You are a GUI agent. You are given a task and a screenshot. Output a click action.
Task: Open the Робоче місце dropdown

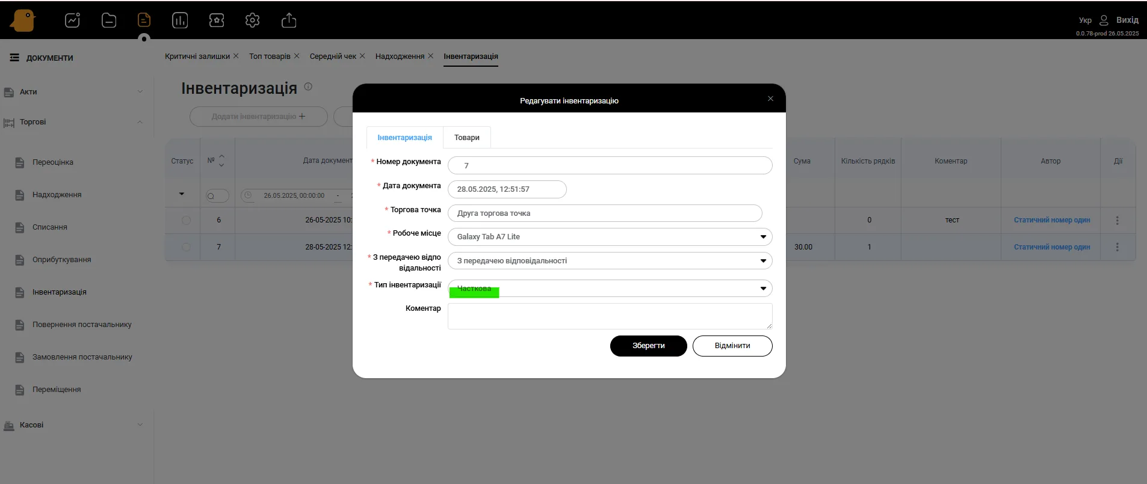(609, 237)
